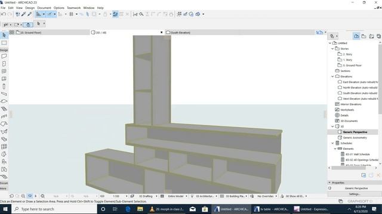
Task: Click the Split scissors icon in toolbar
Action: [135, 14]
